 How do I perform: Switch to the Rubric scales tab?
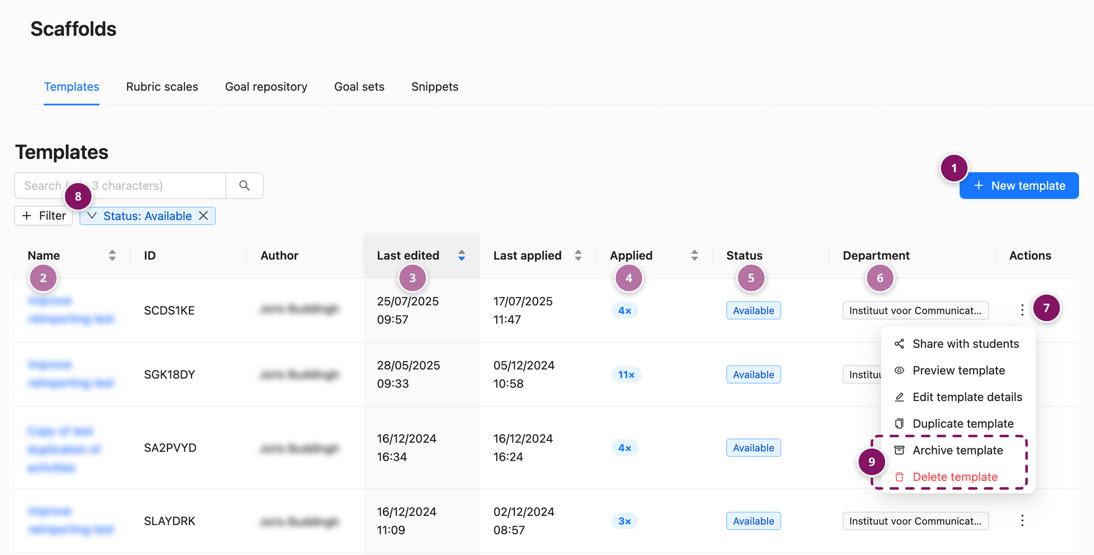[162, 87]
